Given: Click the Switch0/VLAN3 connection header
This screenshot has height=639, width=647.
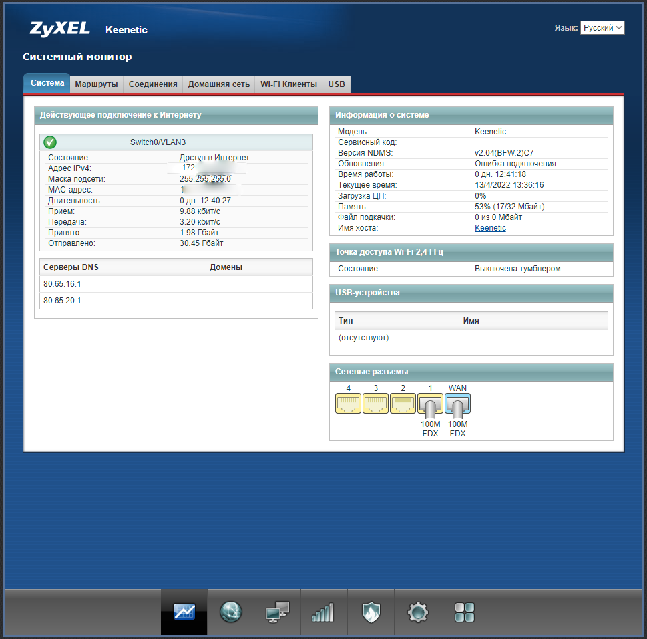Looking at the screenshot, I should pyautogui.click(x=176, y=142).
